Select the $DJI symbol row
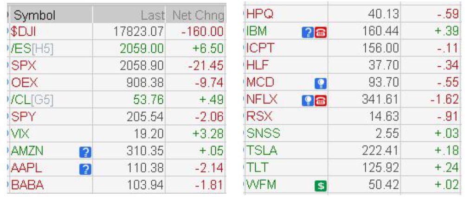 click(116, 32)
